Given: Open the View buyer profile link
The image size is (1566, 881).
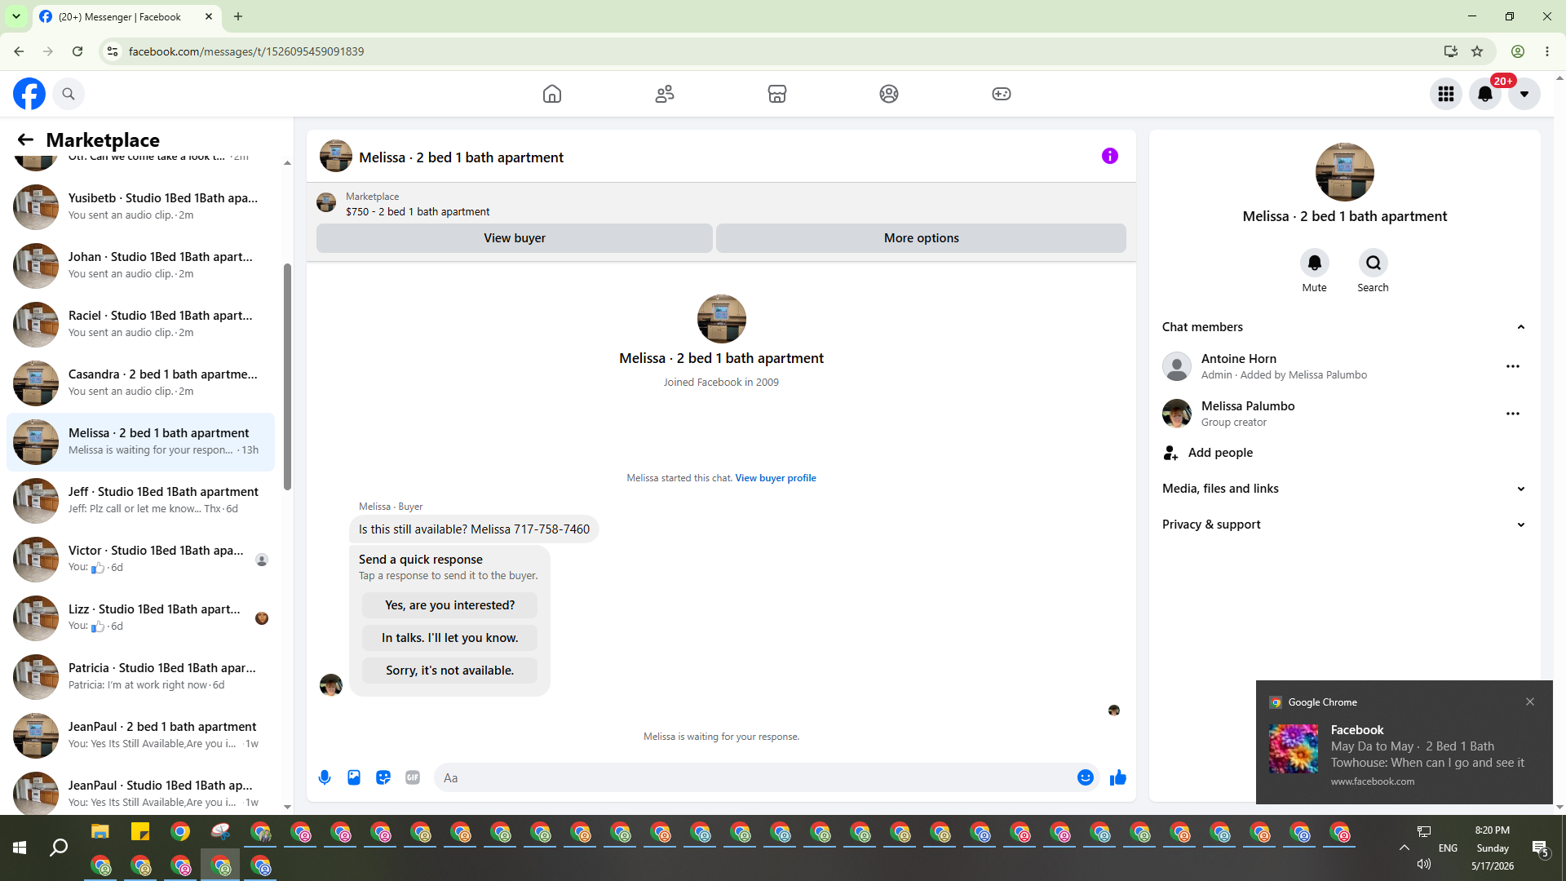Looking at the screenshot, I should click(x=776, y=478).
